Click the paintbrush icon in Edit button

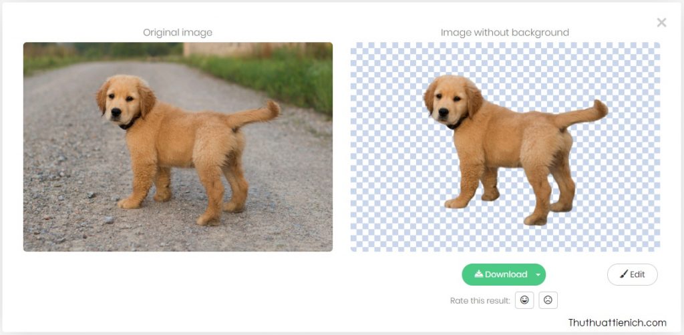(x=623, y=274)
